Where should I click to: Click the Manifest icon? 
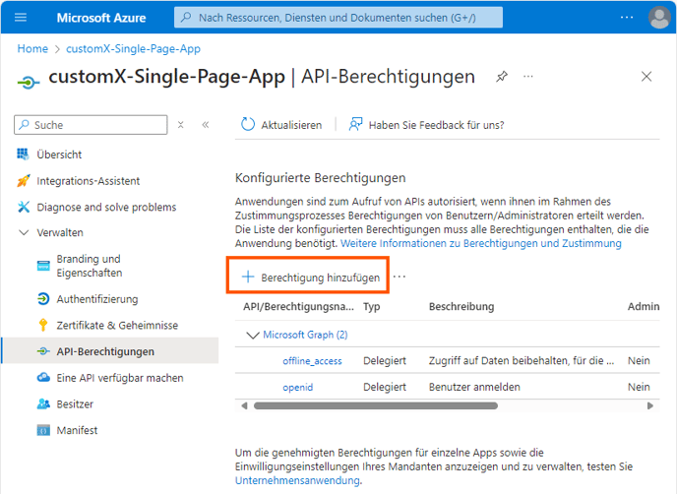pyautogui.click(x=43, y=430)
